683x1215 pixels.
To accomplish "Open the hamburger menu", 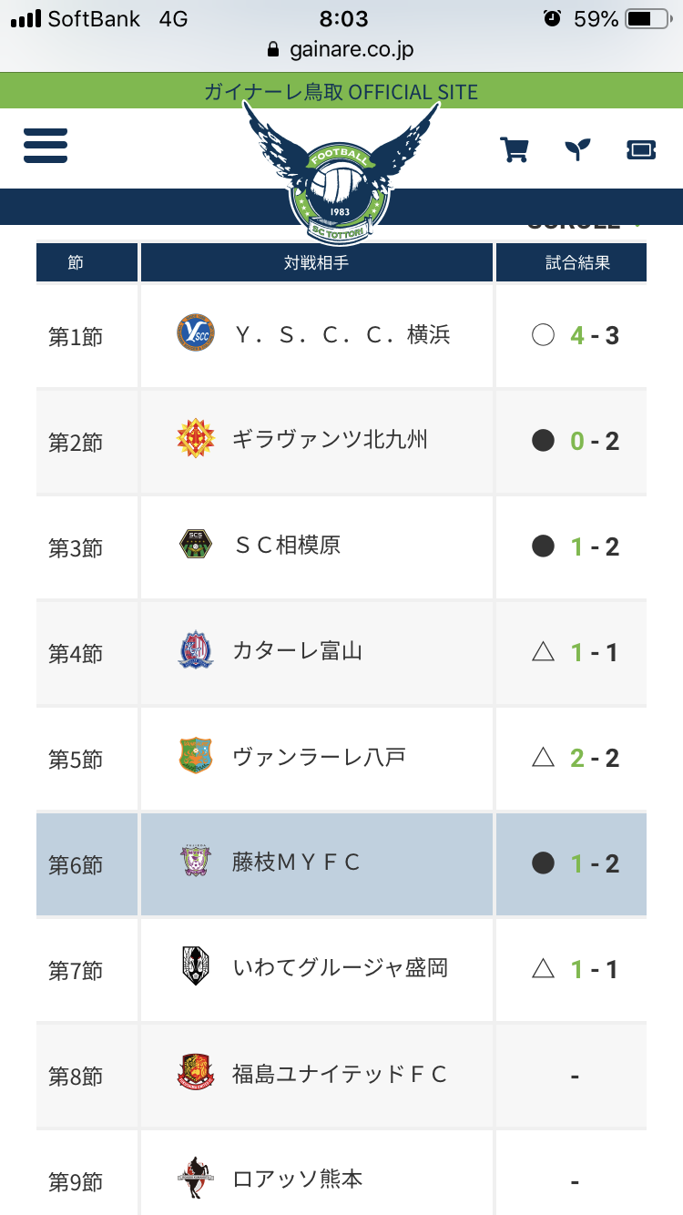I will pyautogui.click(x=46, y=146).
